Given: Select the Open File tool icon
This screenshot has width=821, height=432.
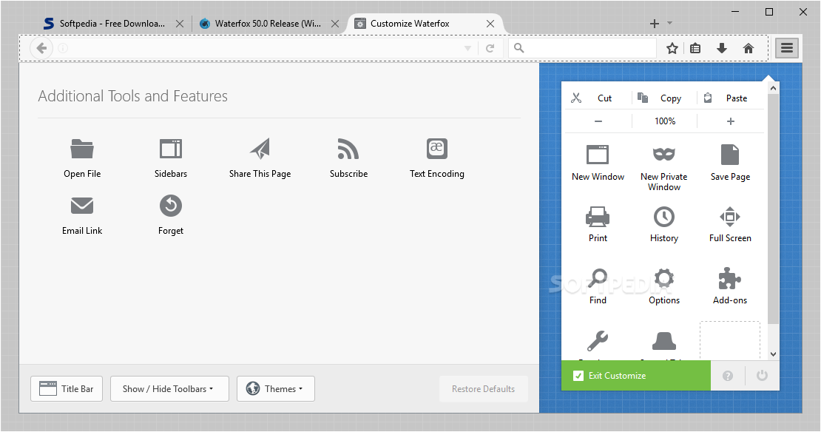Looking at the screenshot, I should point(82,149).
